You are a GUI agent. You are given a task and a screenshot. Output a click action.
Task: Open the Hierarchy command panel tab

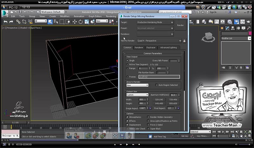coord(233,28)
